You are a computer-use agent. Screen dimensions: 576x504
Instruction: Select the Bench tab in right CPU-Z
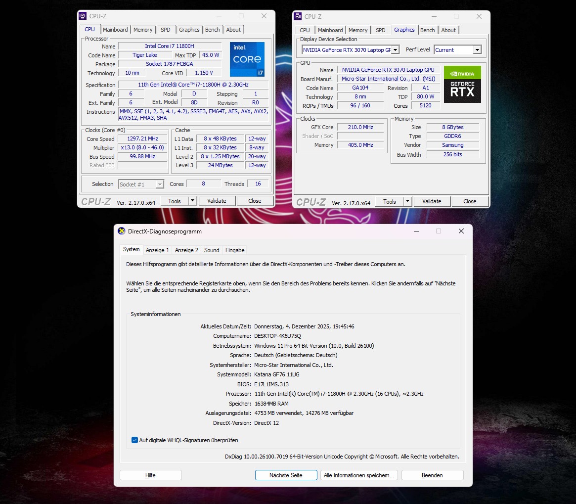tap(427, 30)
